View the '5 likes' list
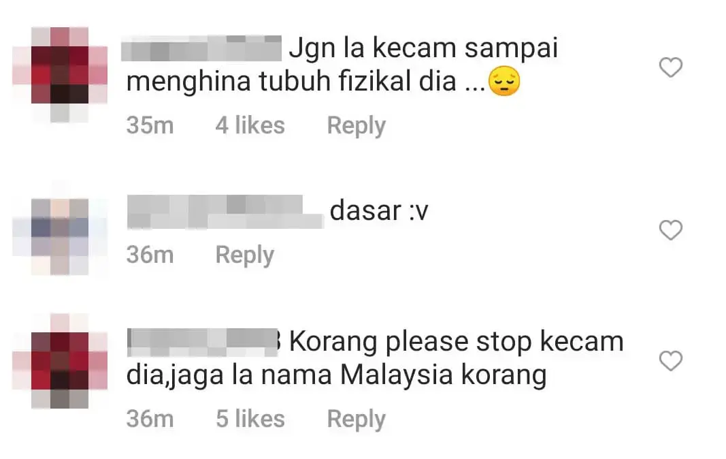The height and width of the screenshot is (459, 726). coord(250,419)
